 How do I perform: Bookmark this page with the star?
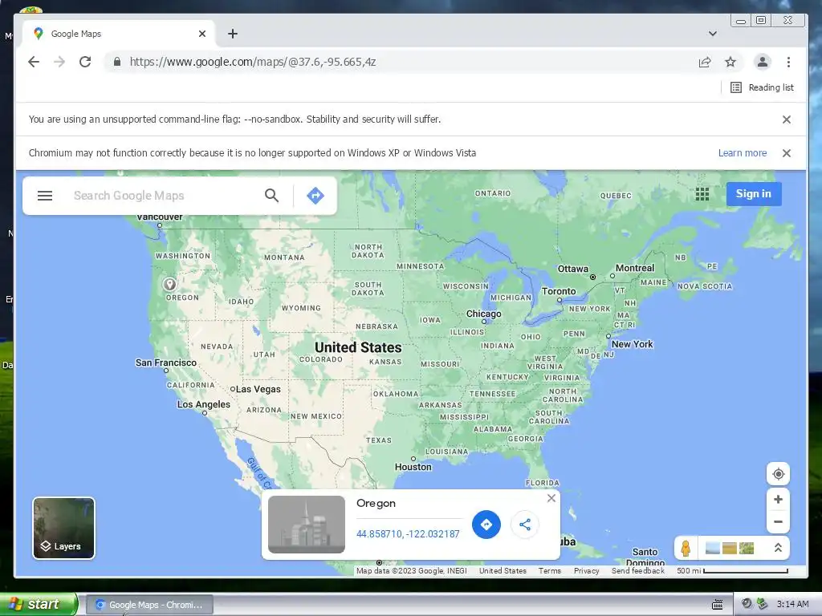coord(730,63)
